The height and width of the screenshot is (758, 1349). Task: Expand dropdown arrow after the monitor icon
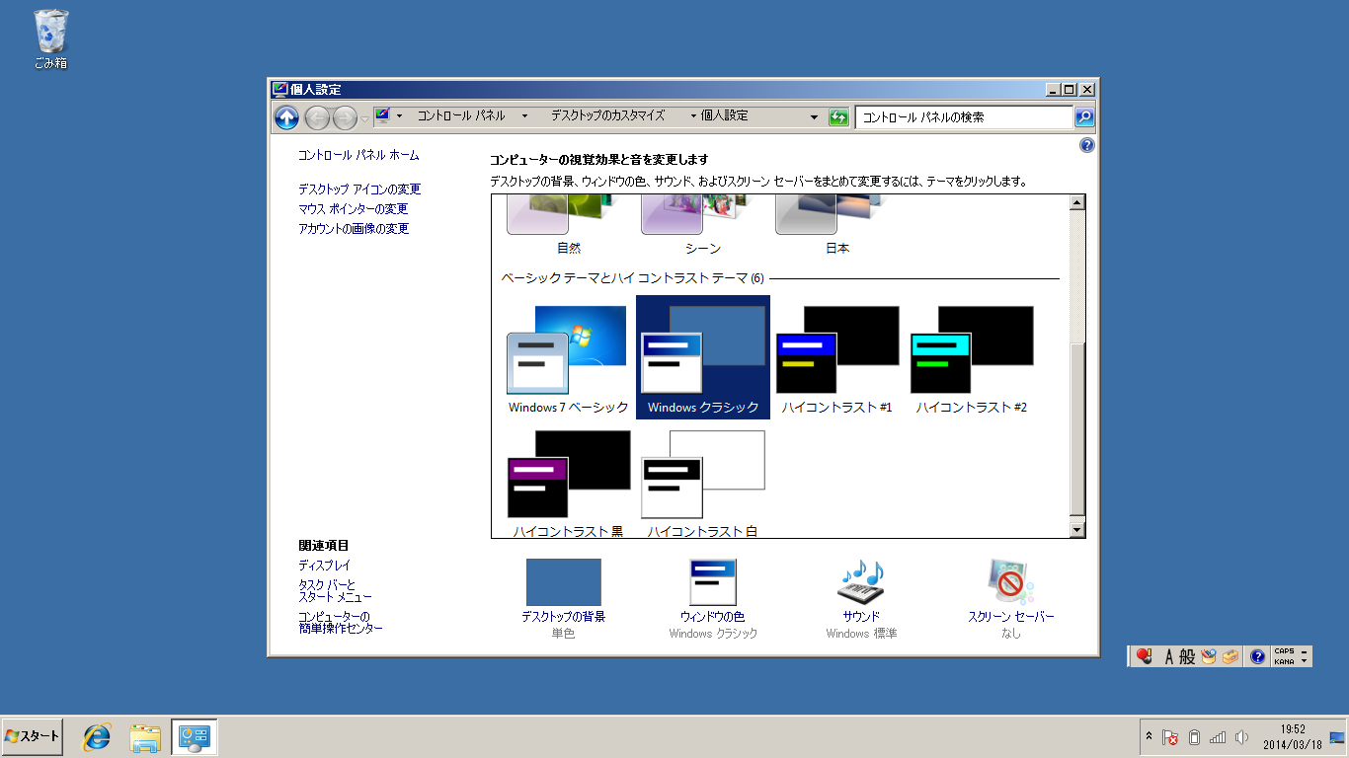coord(400,116)
